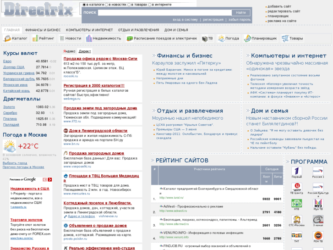Open the Доллар США rate link
This screenshot has height=250, width=333.
[x=14, y=67]
